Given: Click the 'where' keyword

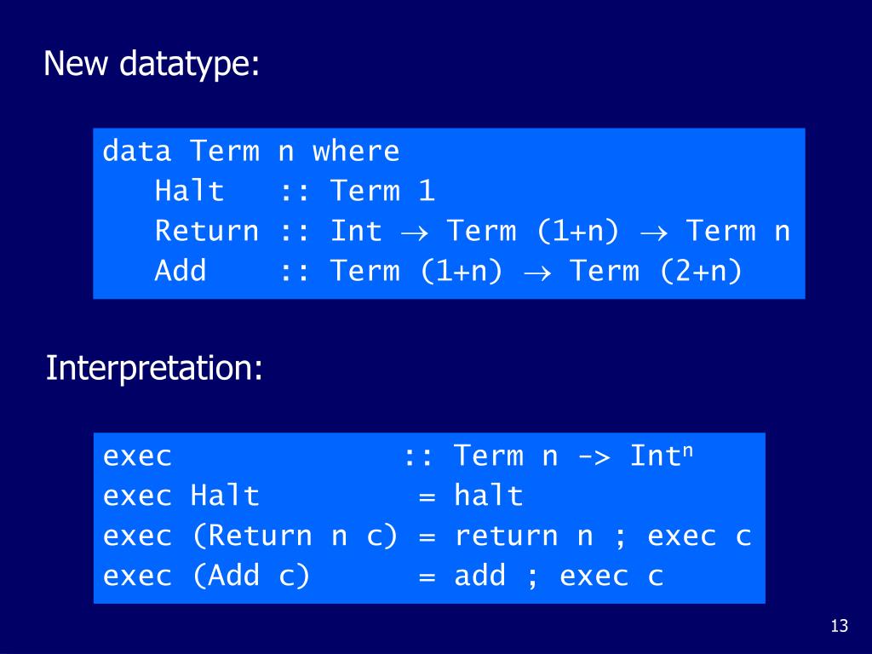Looking at the screenshot, I should (x=356, y=152).
